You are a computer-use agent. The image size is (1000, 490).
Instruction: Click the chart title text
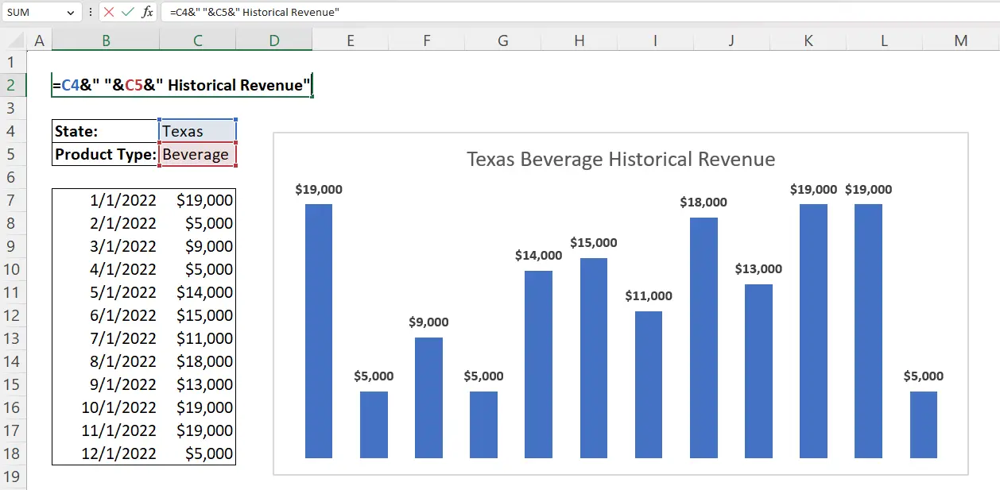(619, 159)
